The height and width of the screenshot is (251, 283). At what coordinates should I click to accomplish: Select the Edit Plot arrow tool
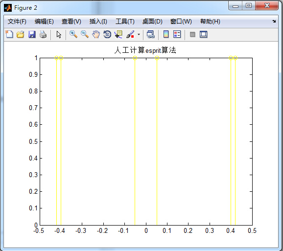point(59,34)
